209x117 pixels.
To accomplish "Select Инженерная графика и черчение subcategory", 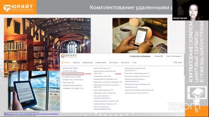I will [137, 76].
